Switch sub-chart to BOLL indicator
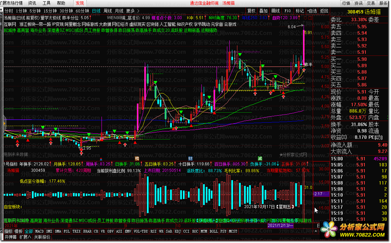The width and height of the screenshot is (391, 243). point(213,231)
